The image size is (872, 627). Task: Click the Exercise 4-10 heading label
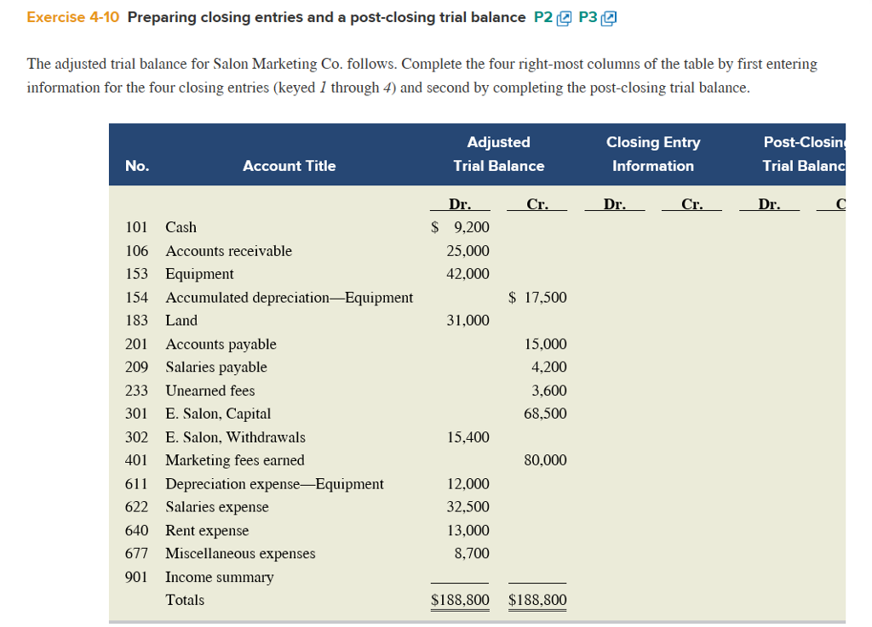74,18
